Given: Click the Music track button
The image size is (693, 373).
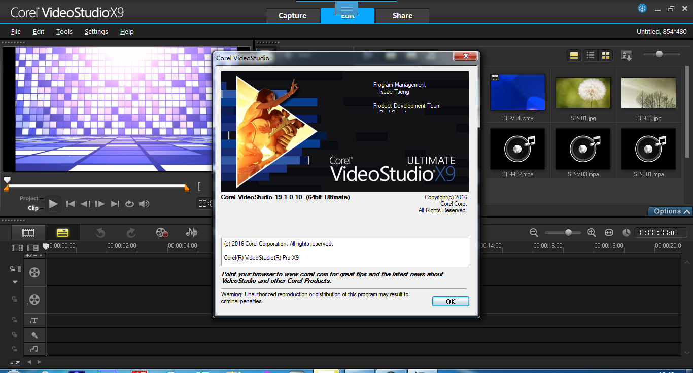Looking at the screenshot, I should [34, 349].
